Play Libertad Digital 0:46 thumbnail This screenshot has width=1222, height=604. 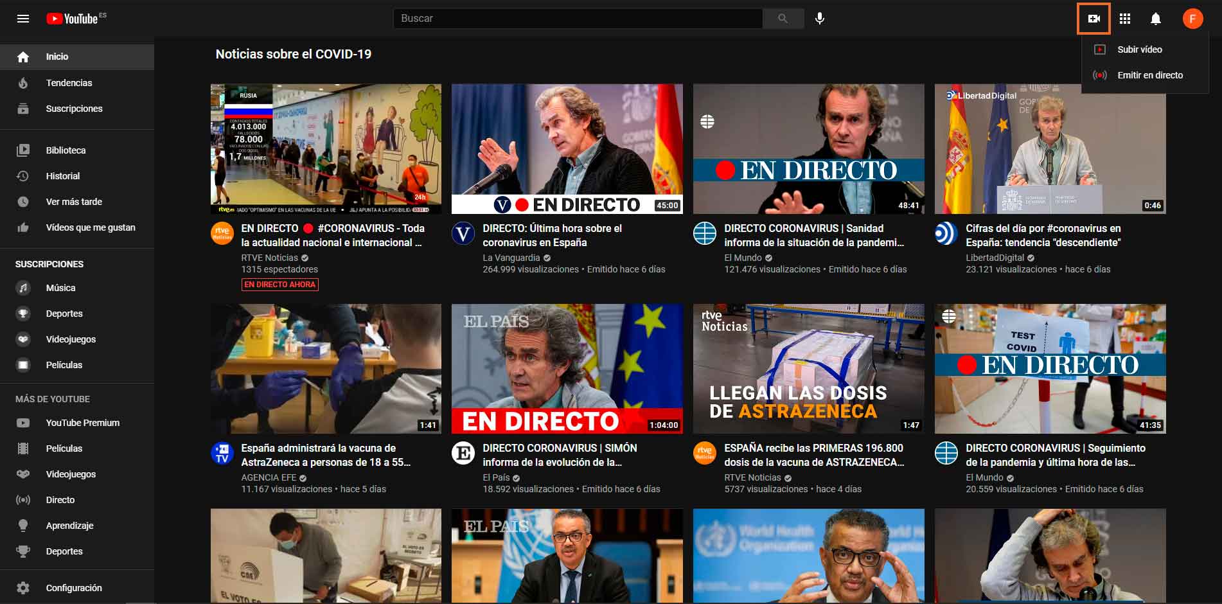coord(1050,149)
